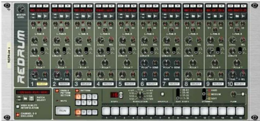Mute channel 5 with M button

click(x=120, y=6)
